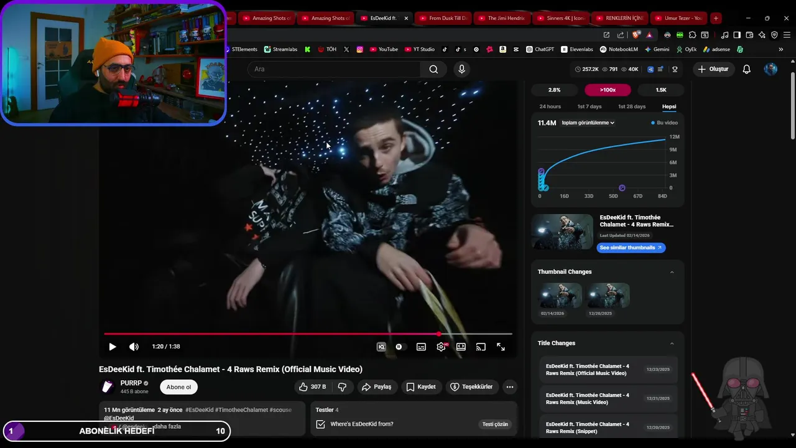Open the YT Studio bookmark

tap(420, 49)
